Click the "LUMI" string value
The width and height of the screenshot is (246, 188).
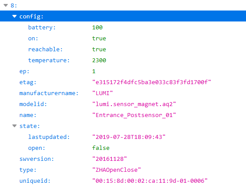[103, 93]
